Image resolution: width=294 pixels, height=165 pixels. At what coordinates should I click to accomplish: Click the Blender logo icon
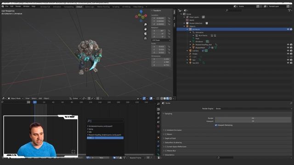tap(3, 6)
